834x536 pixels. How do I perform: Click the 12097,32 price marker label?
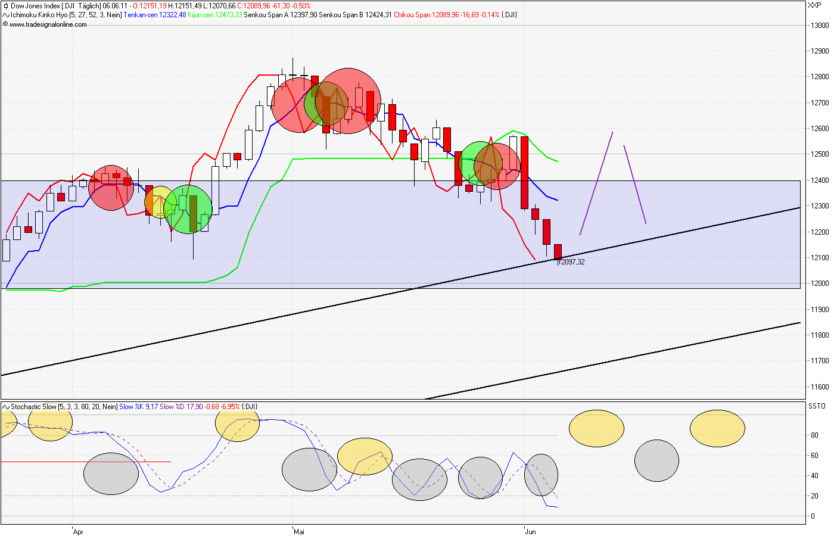click(x=570, y=263)
